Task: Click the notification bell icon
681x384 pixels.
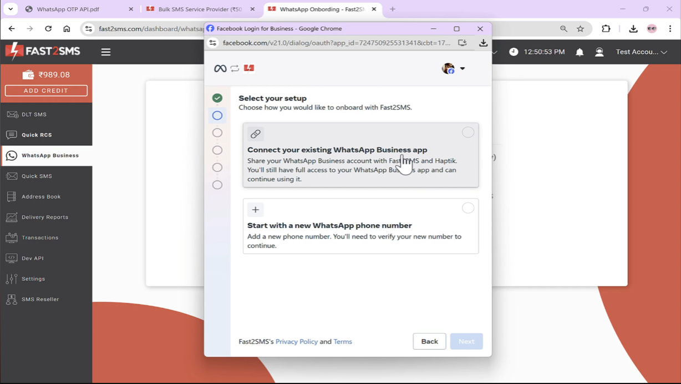Action: 580,52
